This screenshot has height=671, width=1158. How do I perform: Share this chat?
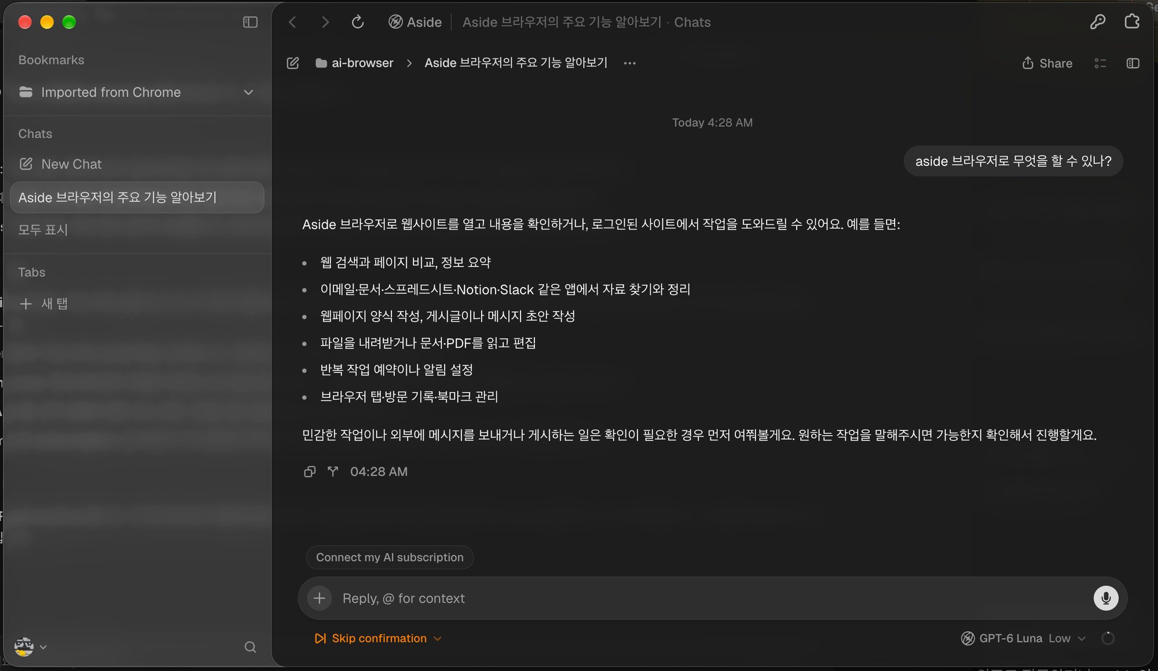coord(1047,63)
